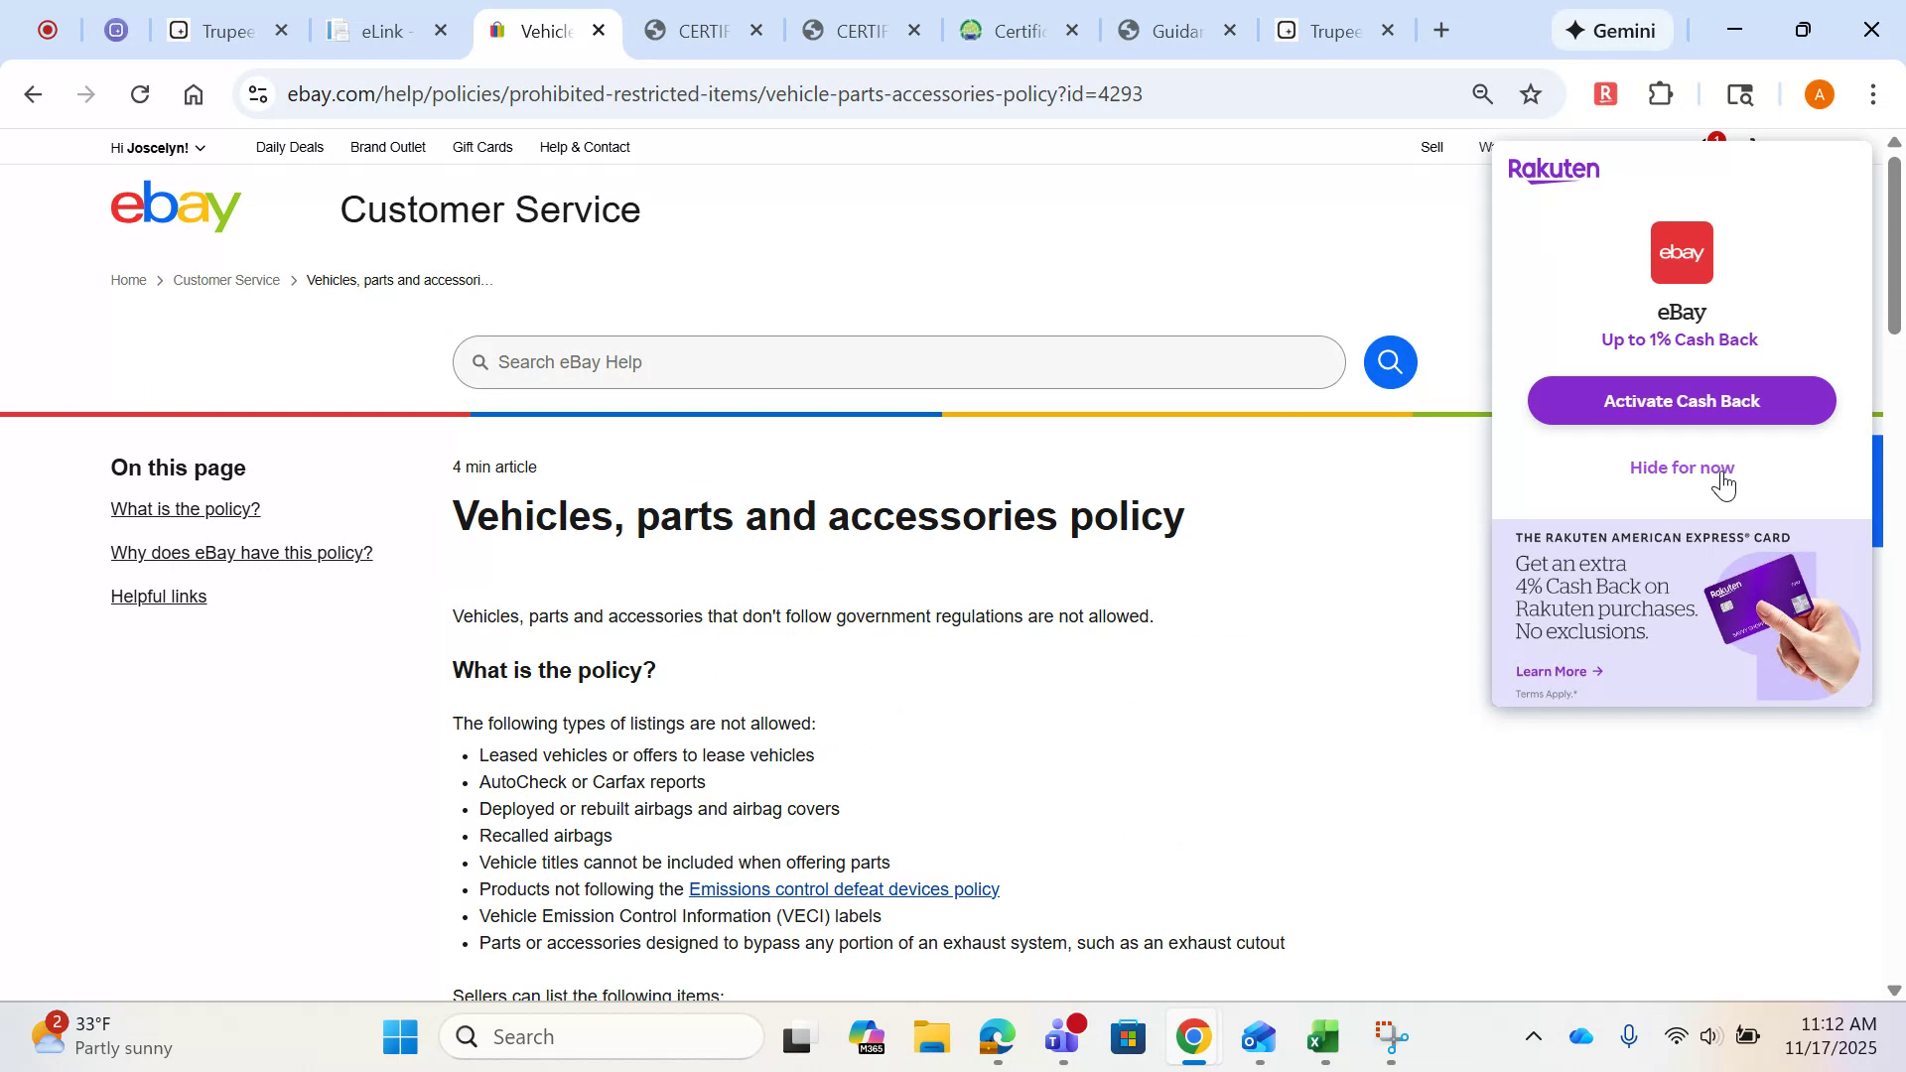The height and width of the screenshot is (1072, 1906).
Task: Open Outlook from the taskbar
Action: coord(1257,1036)
